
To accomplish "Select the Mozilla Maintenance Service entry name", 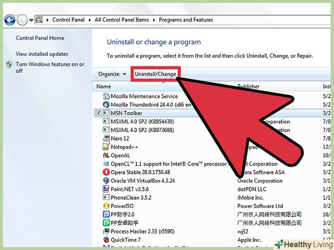I will tap(144, 96).
